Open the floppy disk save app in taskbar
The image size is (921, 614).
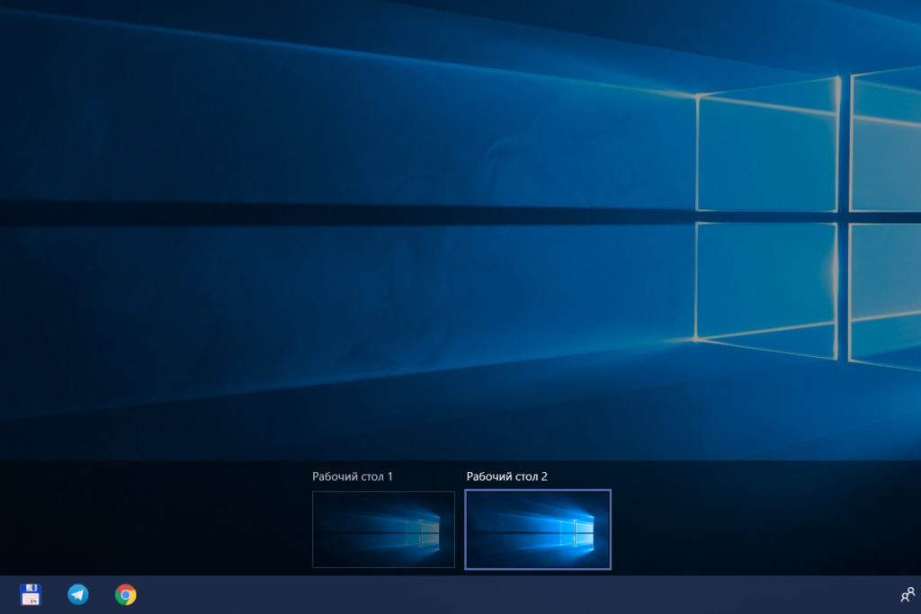31,594
